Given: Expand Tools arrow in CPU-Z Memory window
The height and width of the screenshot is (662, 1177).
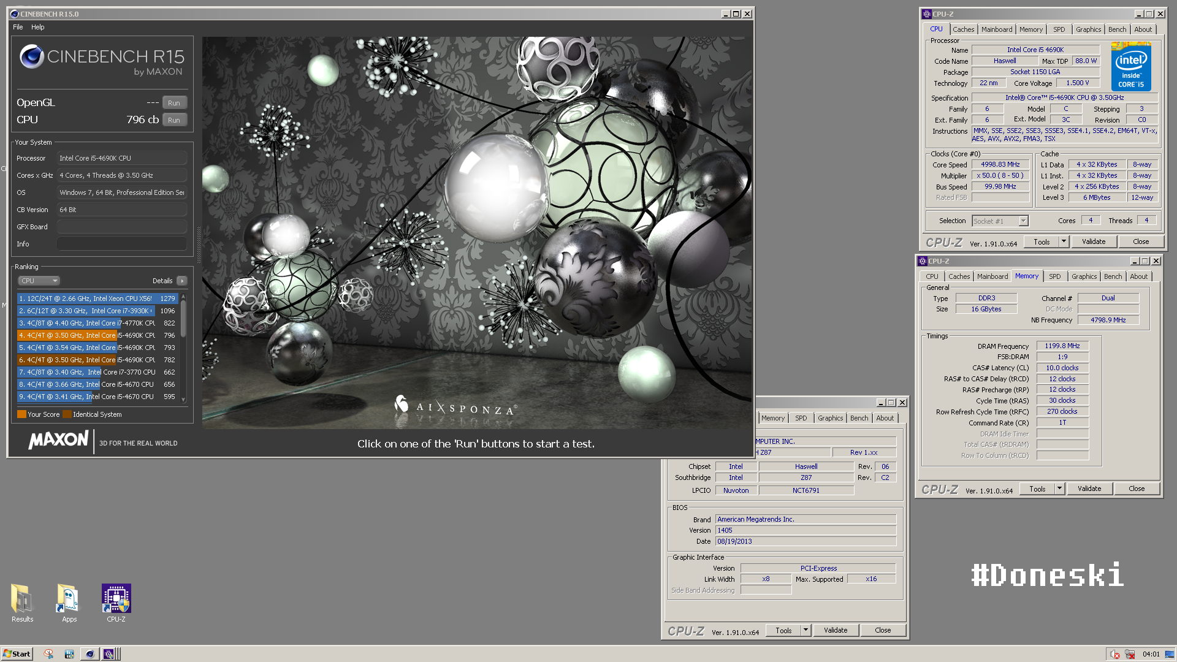Looking at the screenshot, I should 1060,489.
